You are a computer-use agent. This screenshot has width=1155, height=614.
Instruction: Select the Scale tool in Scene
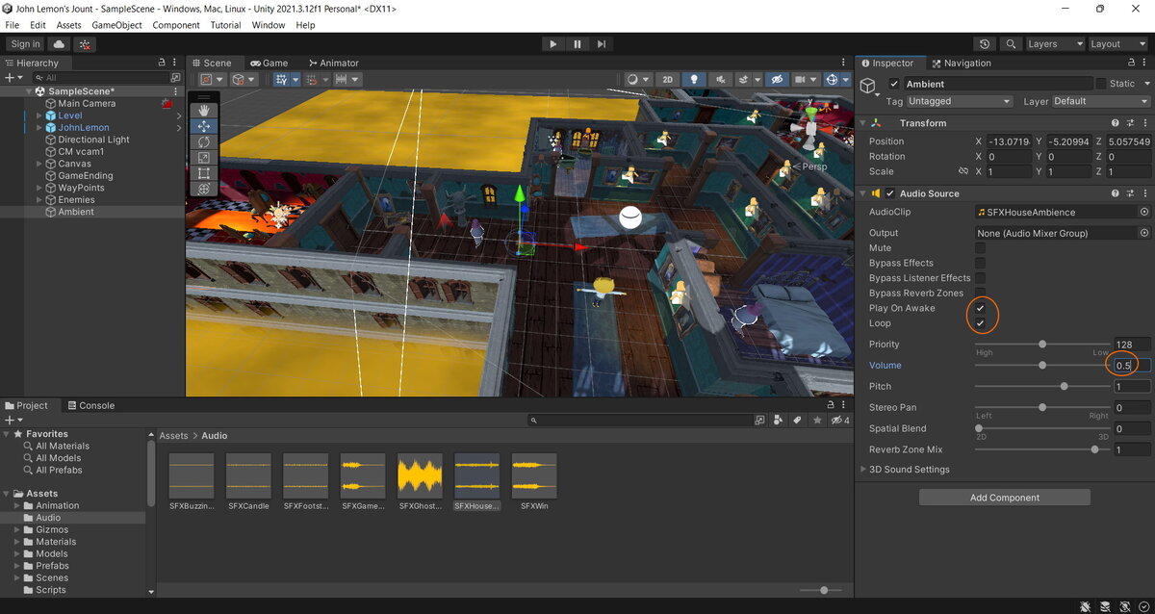(x=204, y=157)
